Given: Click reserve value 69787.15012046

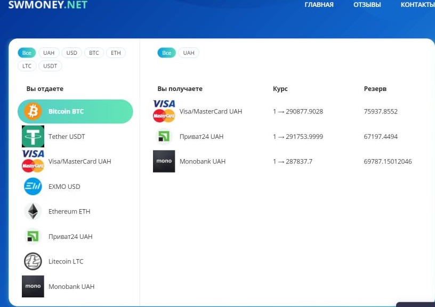Looking at the screenshot, I should pos(388,161).
